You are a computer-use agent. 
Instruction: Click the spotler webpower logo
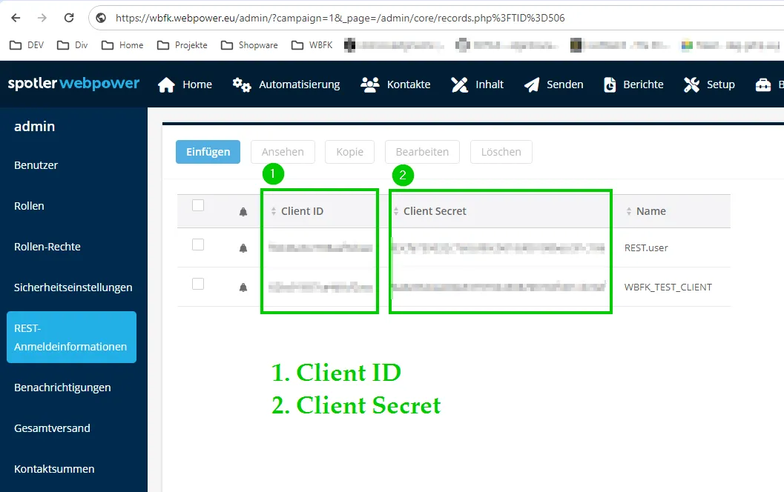[73, 84]
